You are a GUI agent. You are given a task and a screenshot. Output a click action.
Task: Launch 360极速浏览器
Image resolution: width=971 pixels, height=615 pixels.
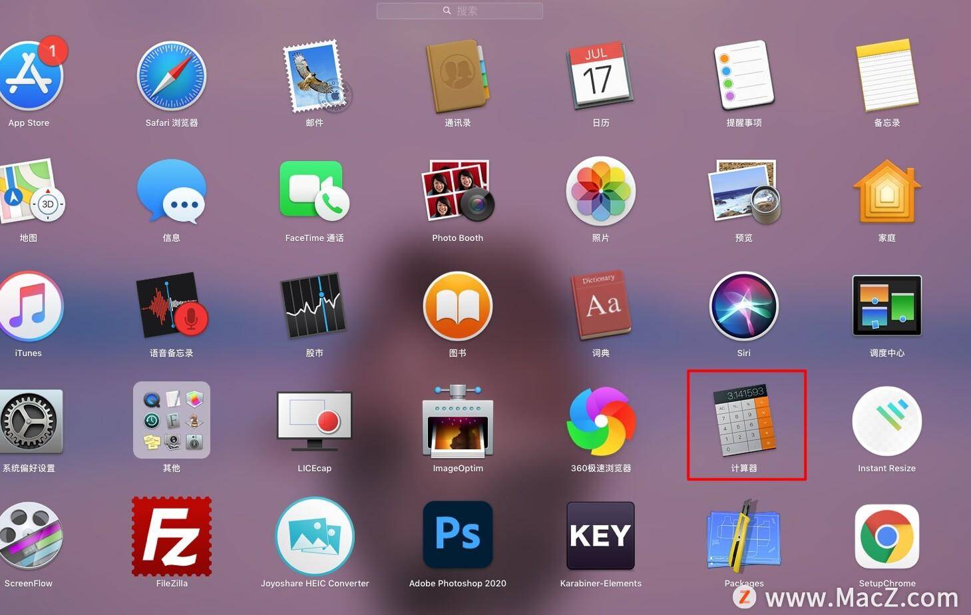coord(601,421)
